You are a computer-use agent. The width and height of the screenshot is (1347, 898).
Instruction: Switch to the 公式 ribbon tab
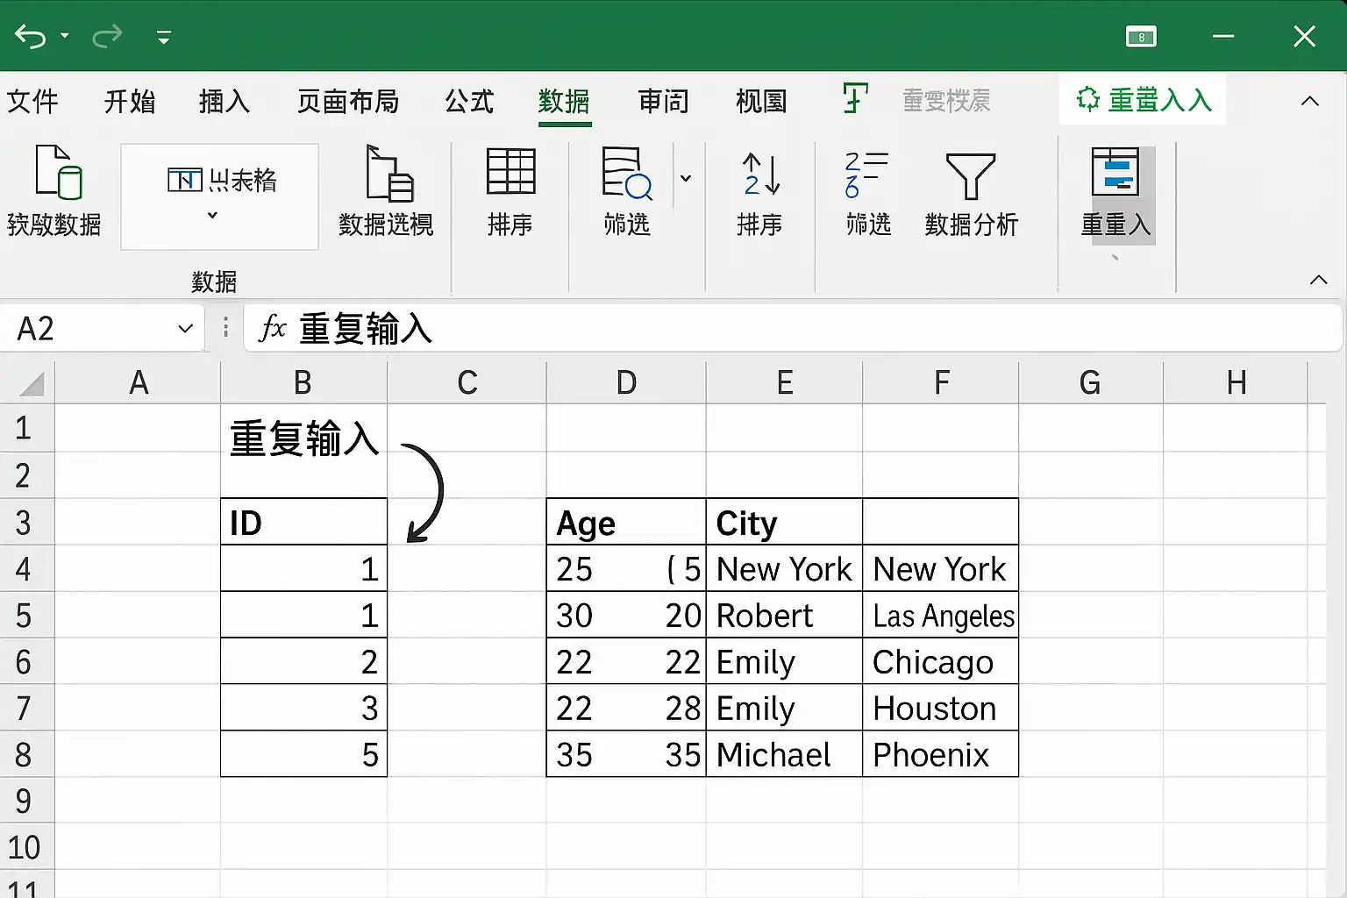coord(469,101)
